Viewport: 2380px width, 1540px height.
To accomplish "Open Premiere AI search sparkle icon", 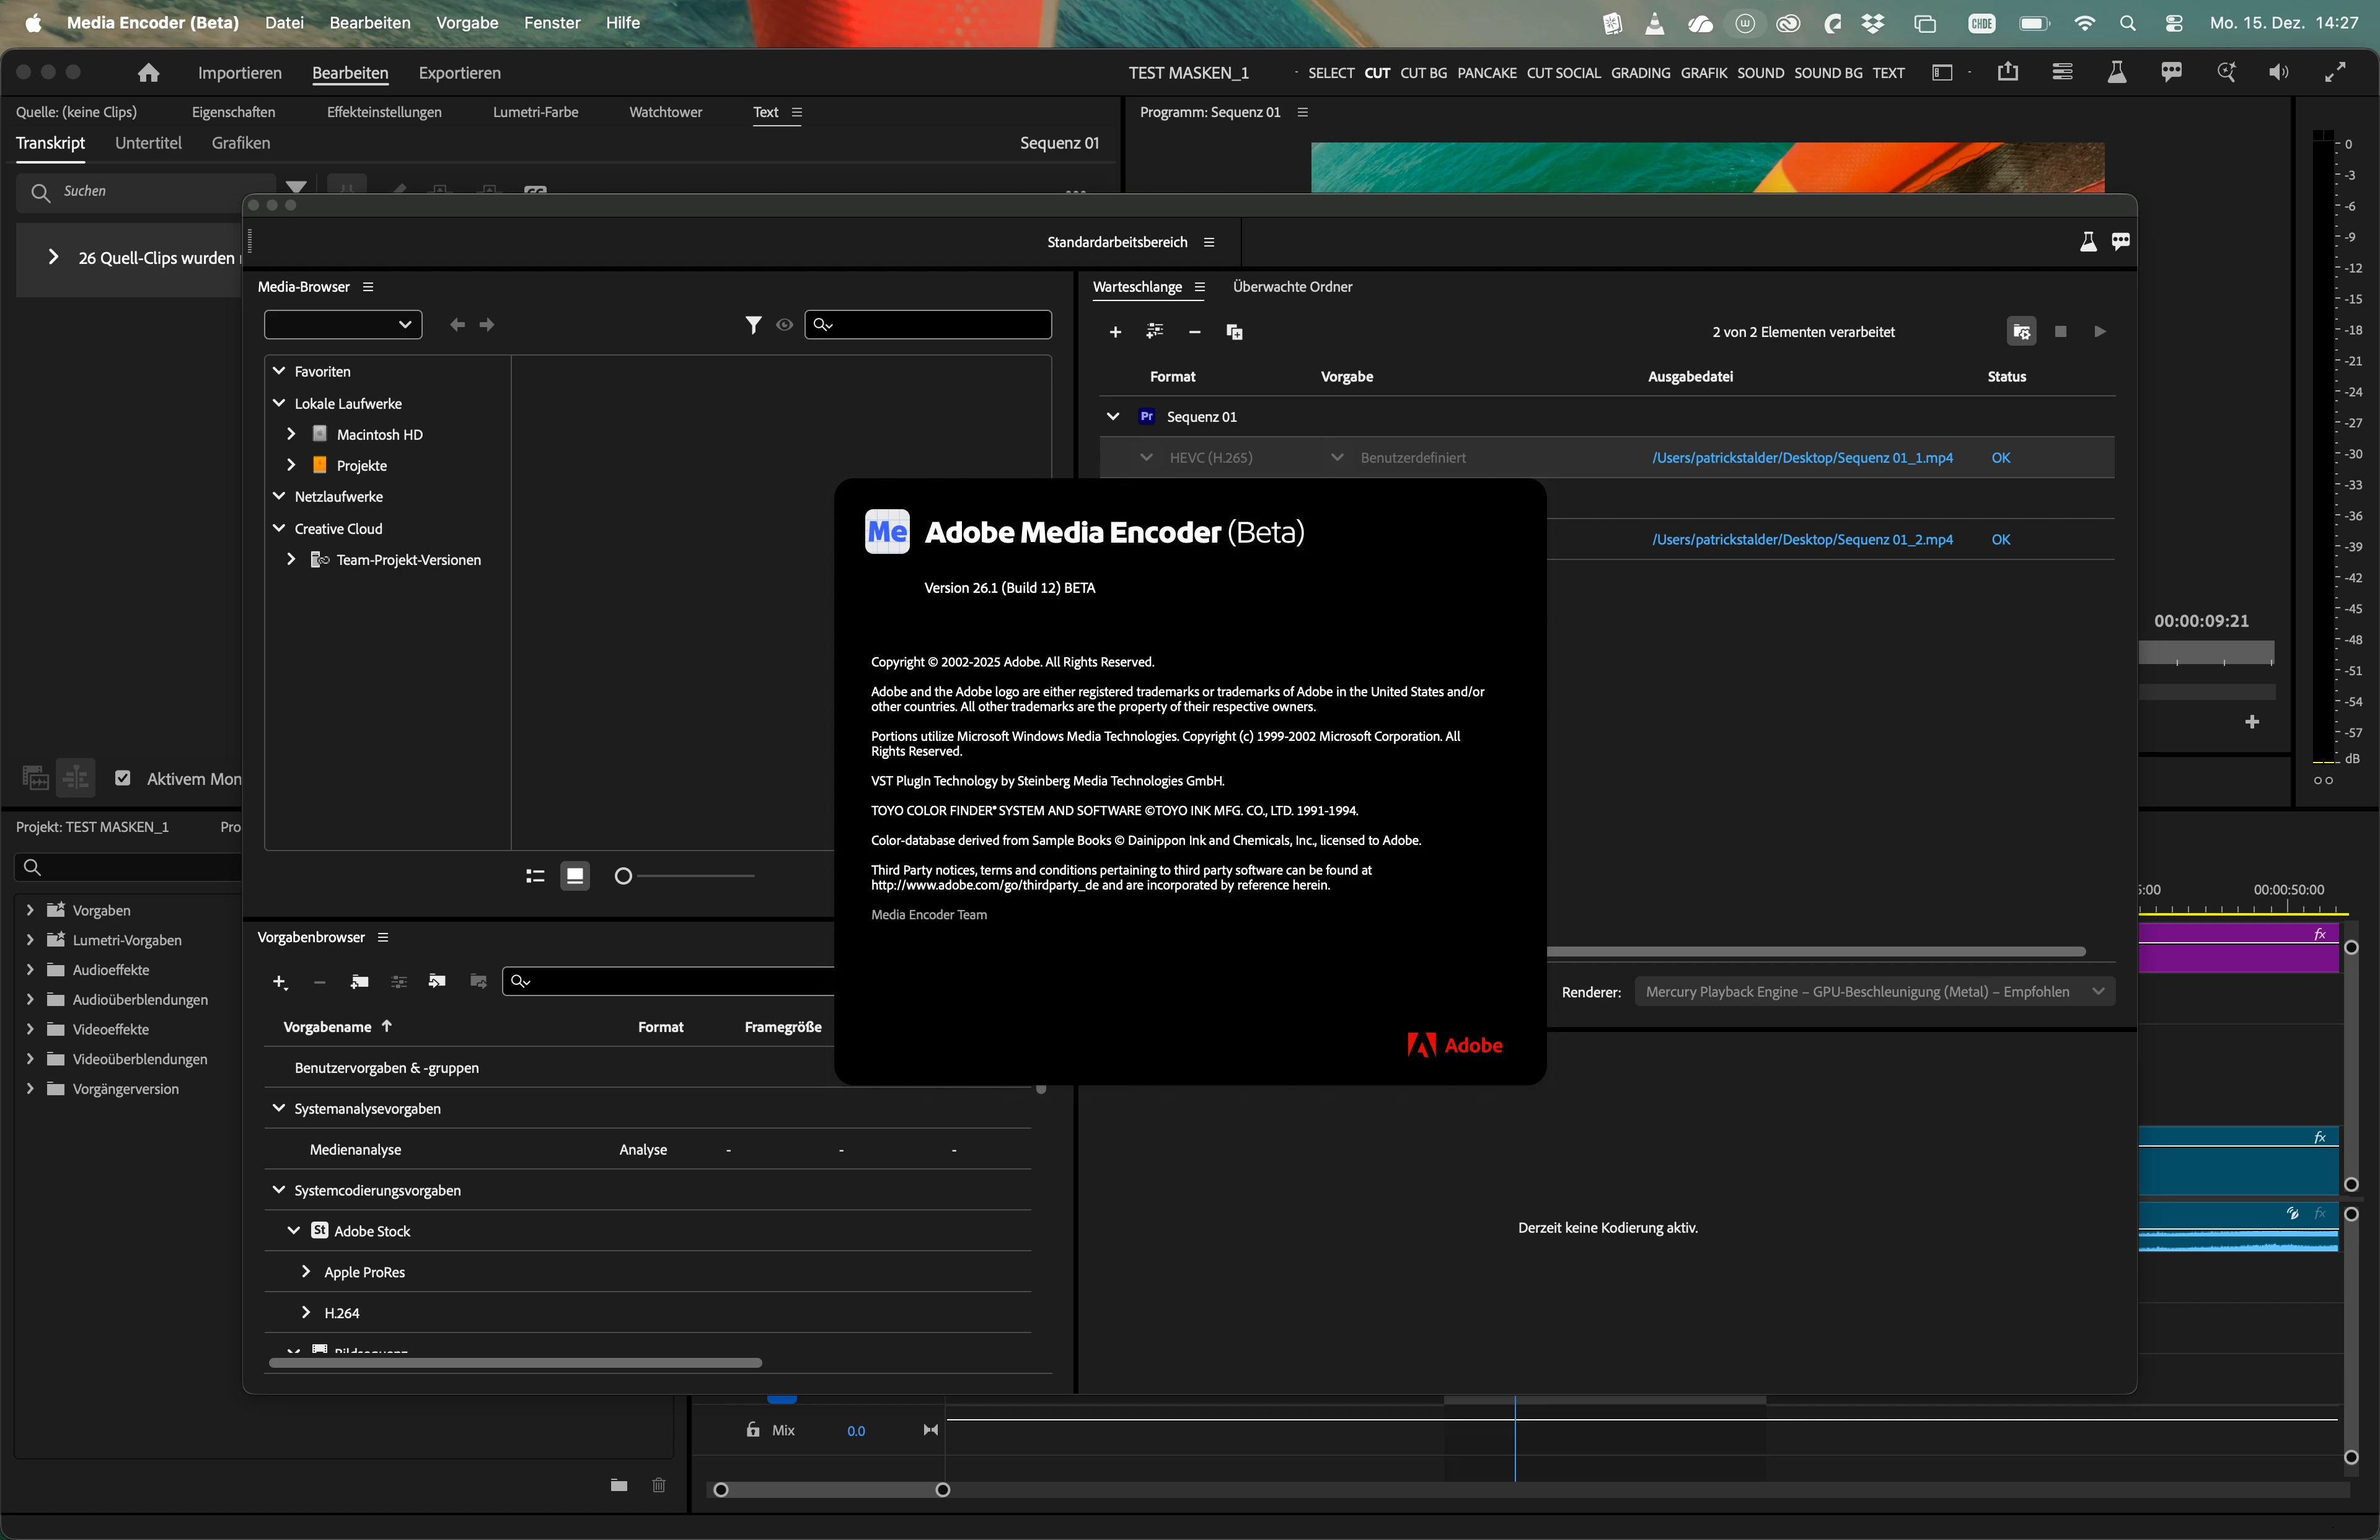I will 2226,72.
